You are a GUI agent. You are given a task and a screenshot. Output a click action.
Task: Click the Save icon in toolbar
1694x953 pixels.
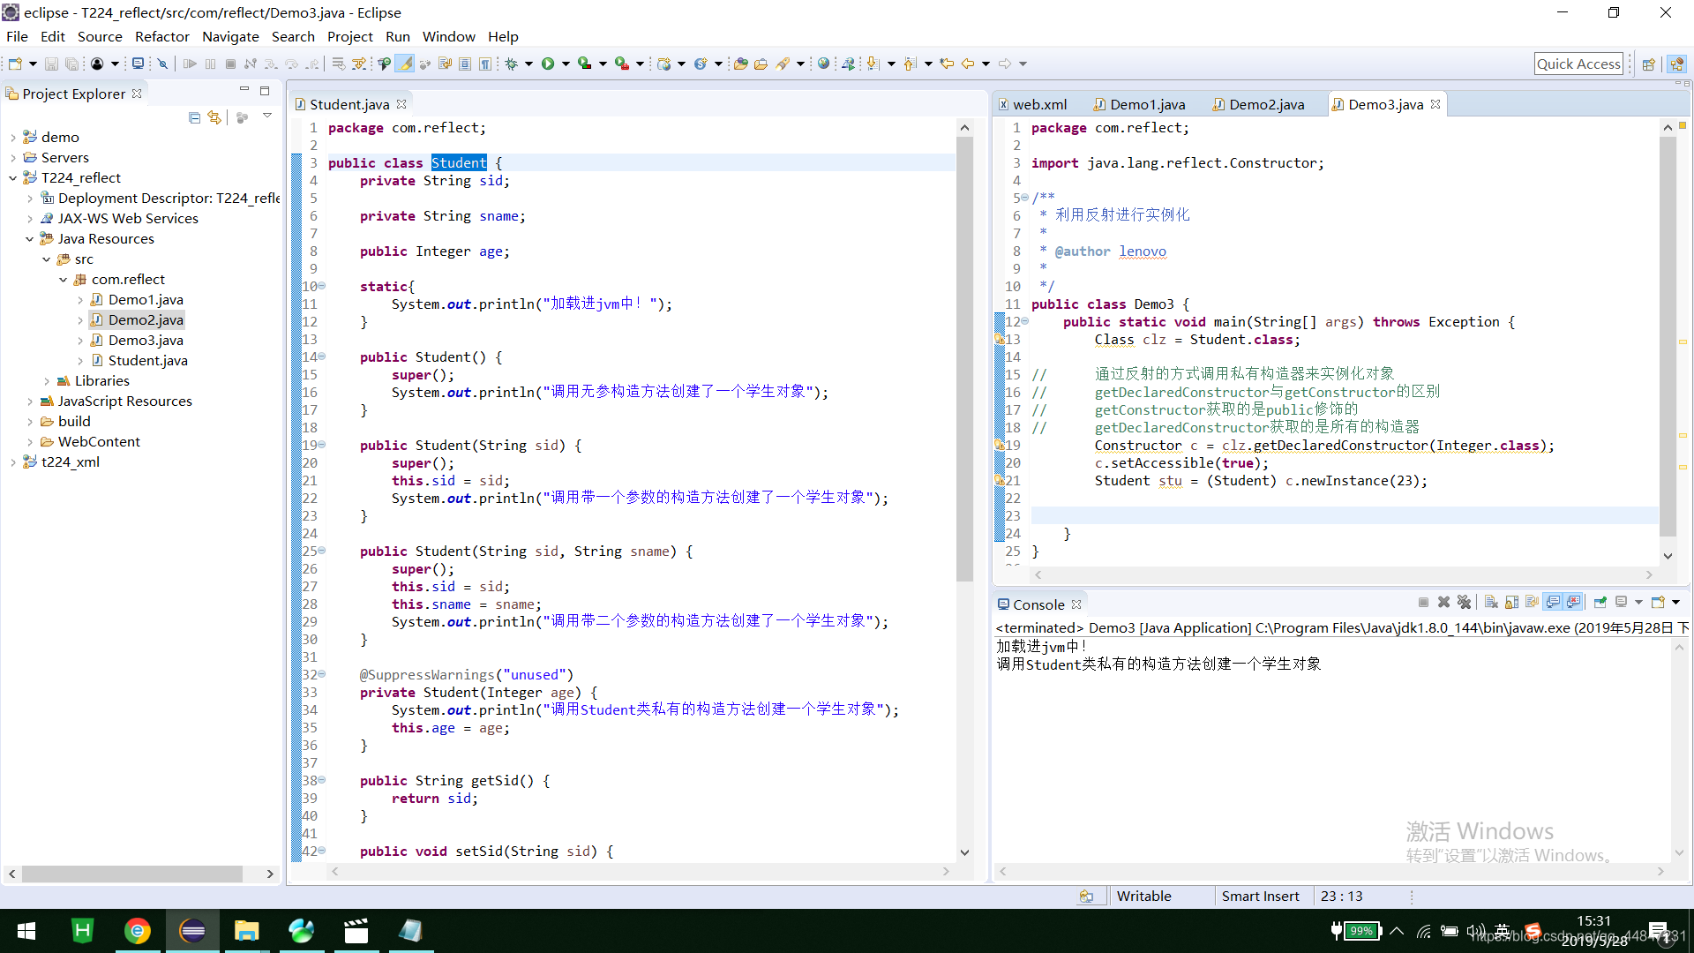click(51, 64)
